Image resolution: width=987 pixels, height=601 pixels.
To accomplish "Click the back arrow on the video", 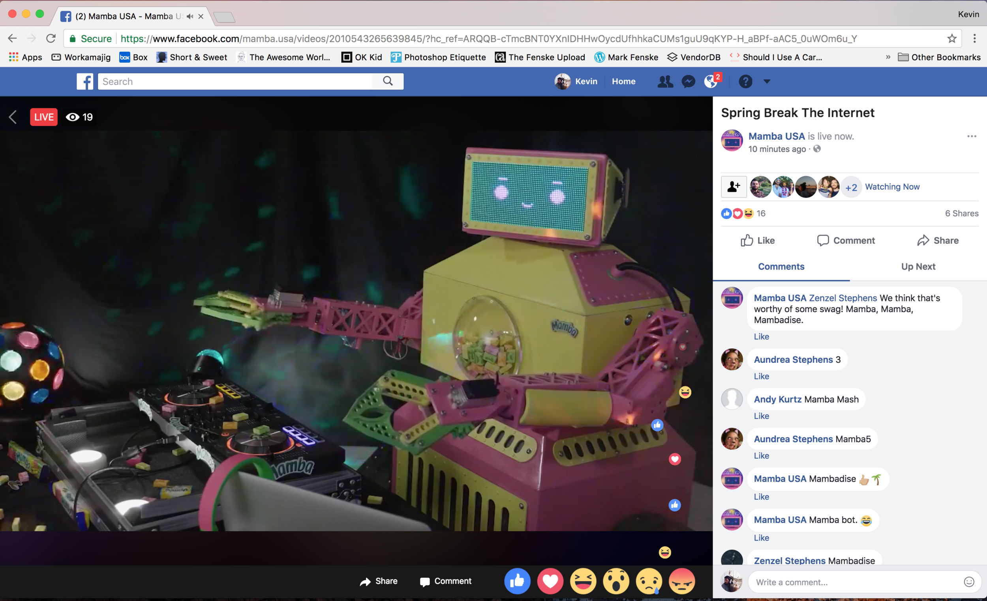I will 13,117.
